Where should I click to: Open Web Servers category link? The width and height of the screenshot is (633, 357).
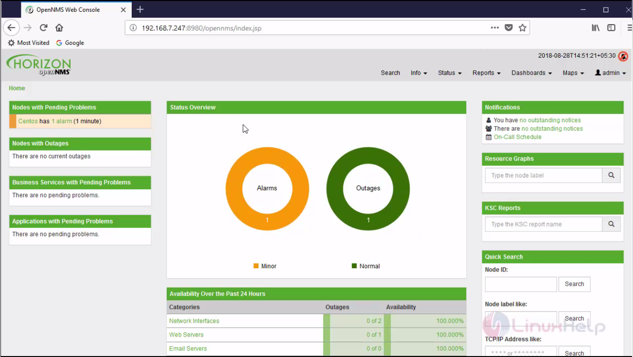tap(186, 334)
